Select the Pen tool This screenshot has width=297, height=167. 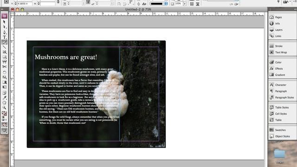[x=4, y=32]
